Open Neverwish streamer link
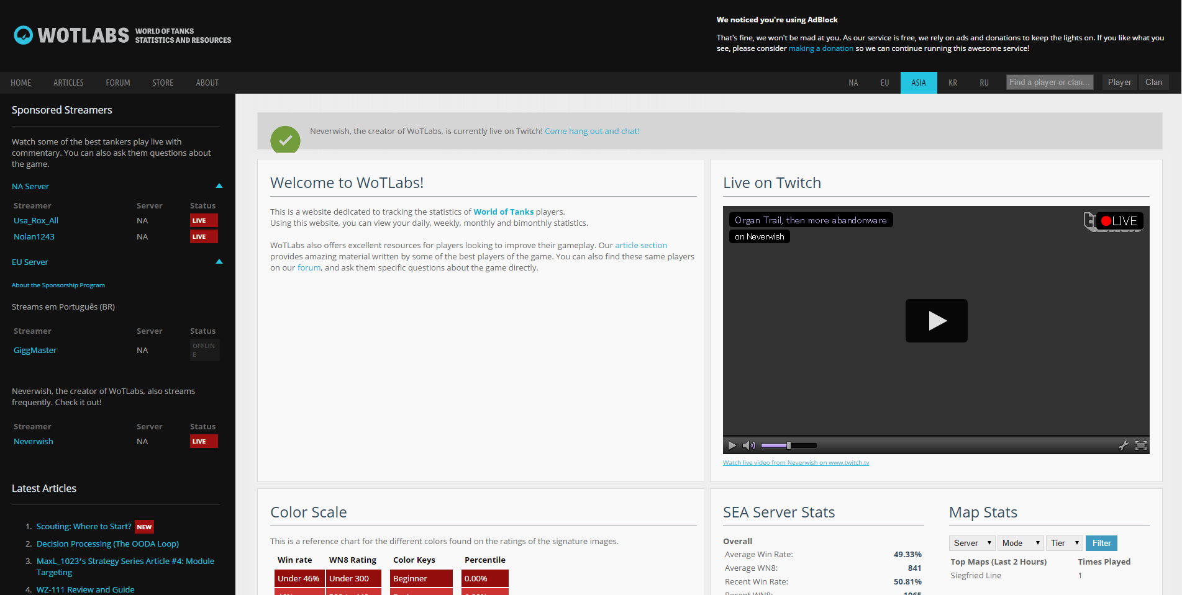 click(x=34, y=441)
